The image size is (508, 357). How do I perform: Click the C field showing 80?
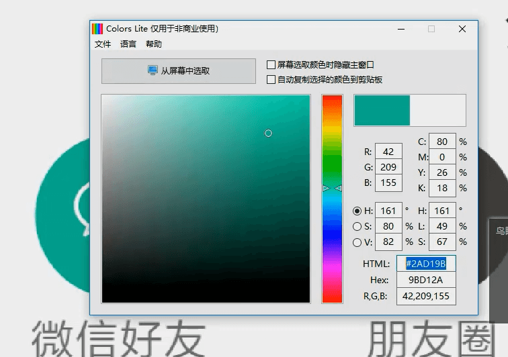(442, 142)
